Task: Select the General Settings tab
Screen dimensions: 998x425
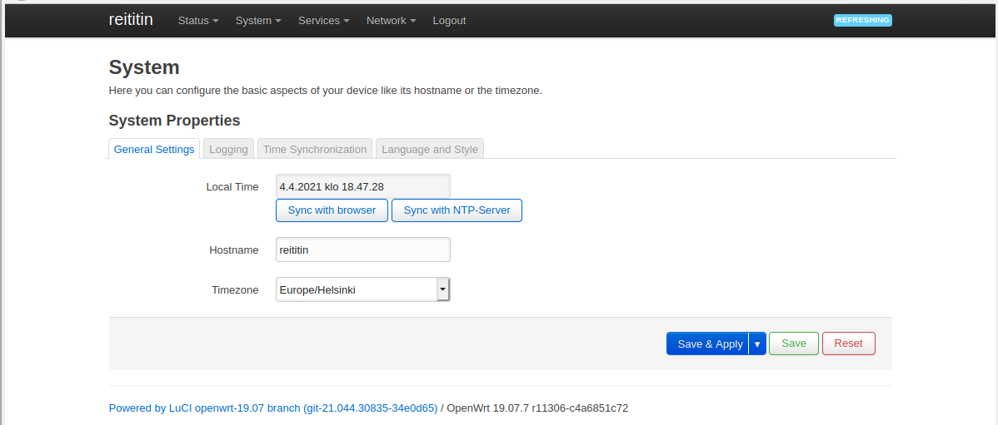Action: pyautogui.click(x=154, y=150)
